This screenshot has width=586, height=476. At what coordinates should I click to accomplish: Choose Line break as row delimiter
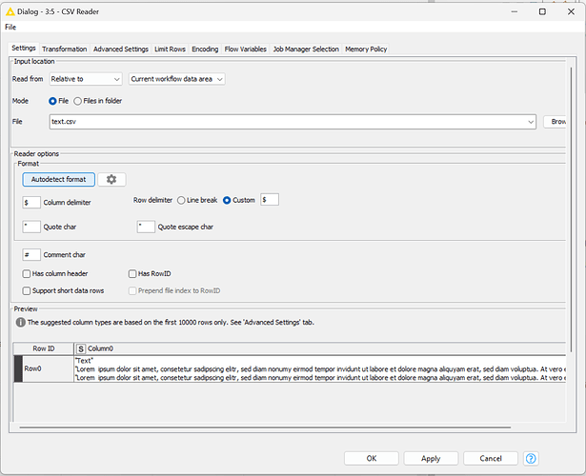pos(181,200)
